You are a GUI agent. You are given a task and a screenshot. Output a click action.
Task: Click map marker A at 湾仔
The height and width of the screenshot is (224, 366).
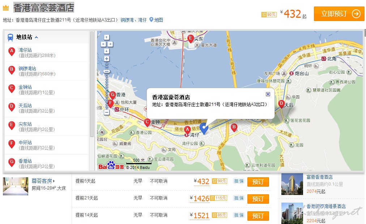187,130
